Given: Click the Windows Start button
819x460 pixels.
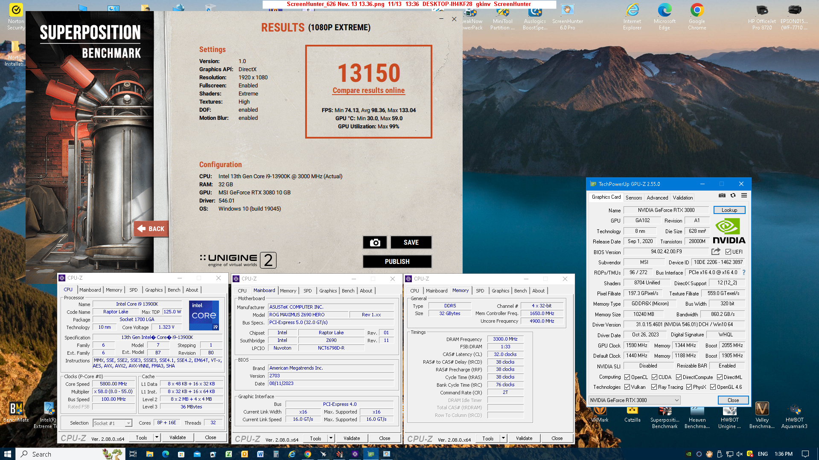Looking at the screenshot, I should pos(7,454).
